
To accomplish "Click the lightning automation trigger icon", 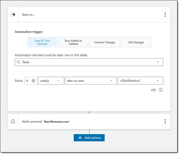I will 13,15.
